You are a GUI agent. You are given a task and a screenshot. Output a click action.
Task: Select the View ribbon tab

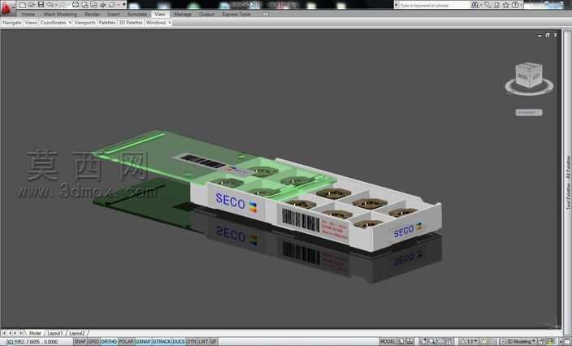[160, 15]
